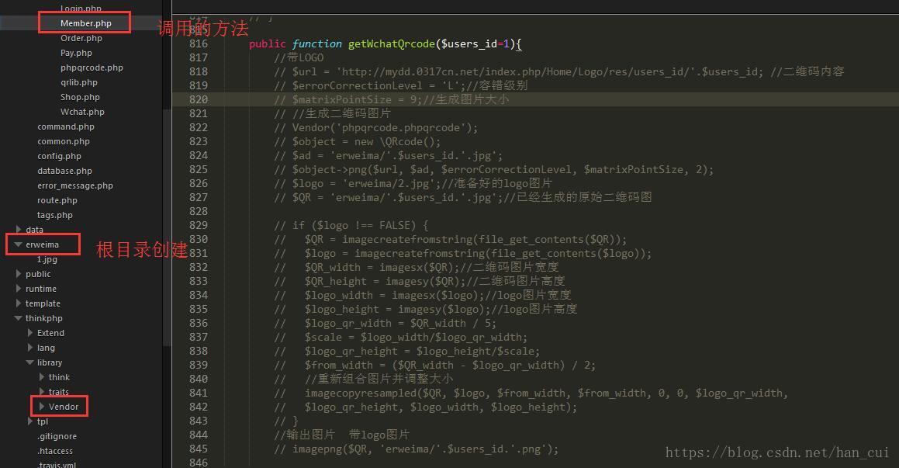Expand the template folder arrow
Viewport: 899px width, 468px height.
(x=19, y=303)
